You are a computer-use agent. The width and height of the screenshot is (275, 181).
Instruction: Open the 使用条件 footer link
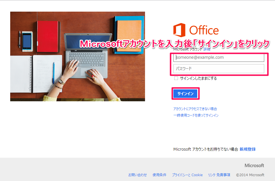159,175
